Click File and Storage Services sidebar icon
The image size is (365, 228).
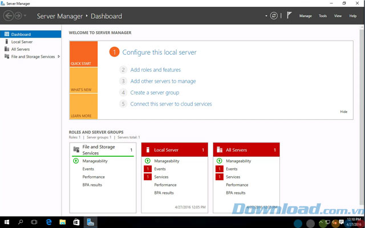pyautogui.click(x=7, y=56)
